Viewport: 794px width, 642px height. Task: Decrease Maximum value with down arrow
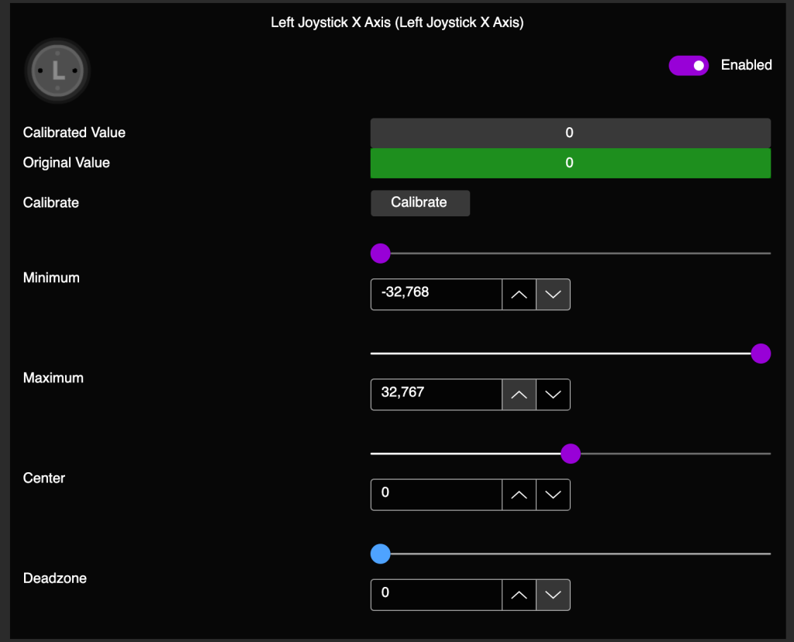[553, 395]
